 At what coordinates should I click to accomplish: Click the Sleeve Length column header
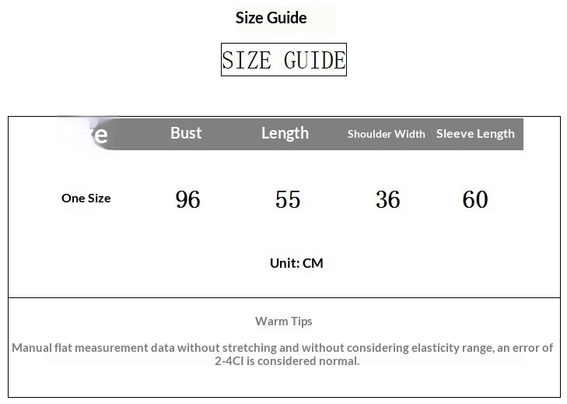coord(475,134)
